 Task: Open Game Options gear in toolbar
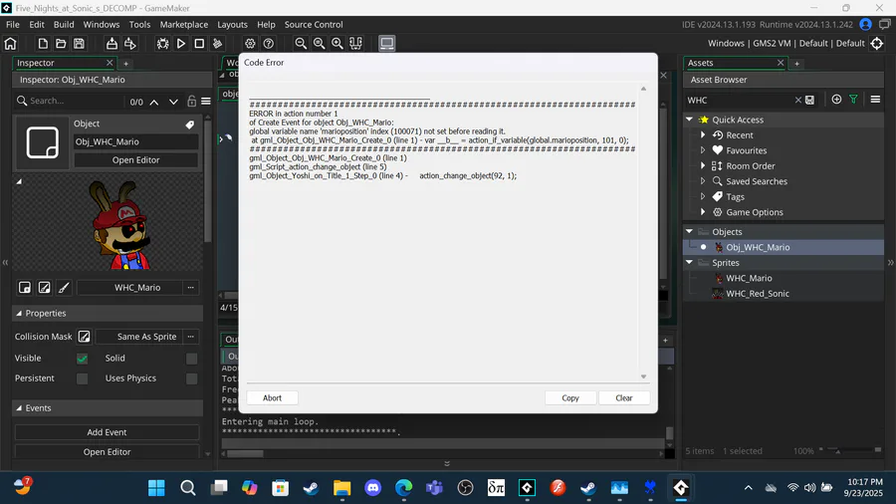click(250, 44)
